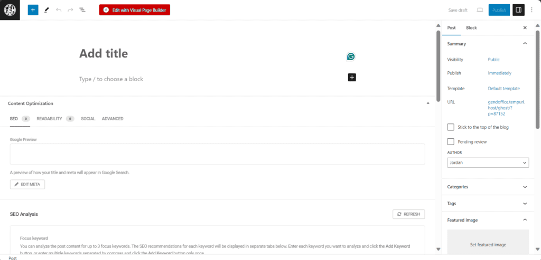Select the ADVANCED tab
541x260 pixels.
(113, 119)
